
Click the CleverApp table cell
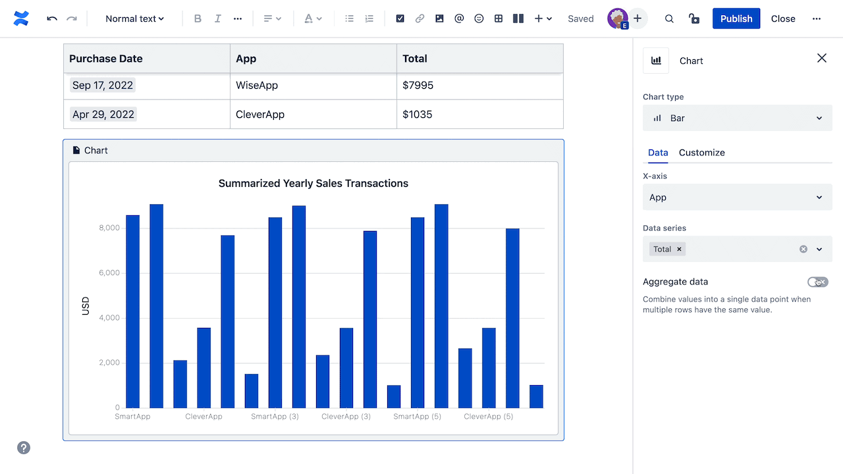coord(313,114)
